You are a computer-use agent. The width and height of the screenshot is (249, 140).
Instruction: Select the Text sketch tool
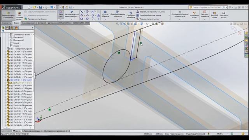point(98,16)
